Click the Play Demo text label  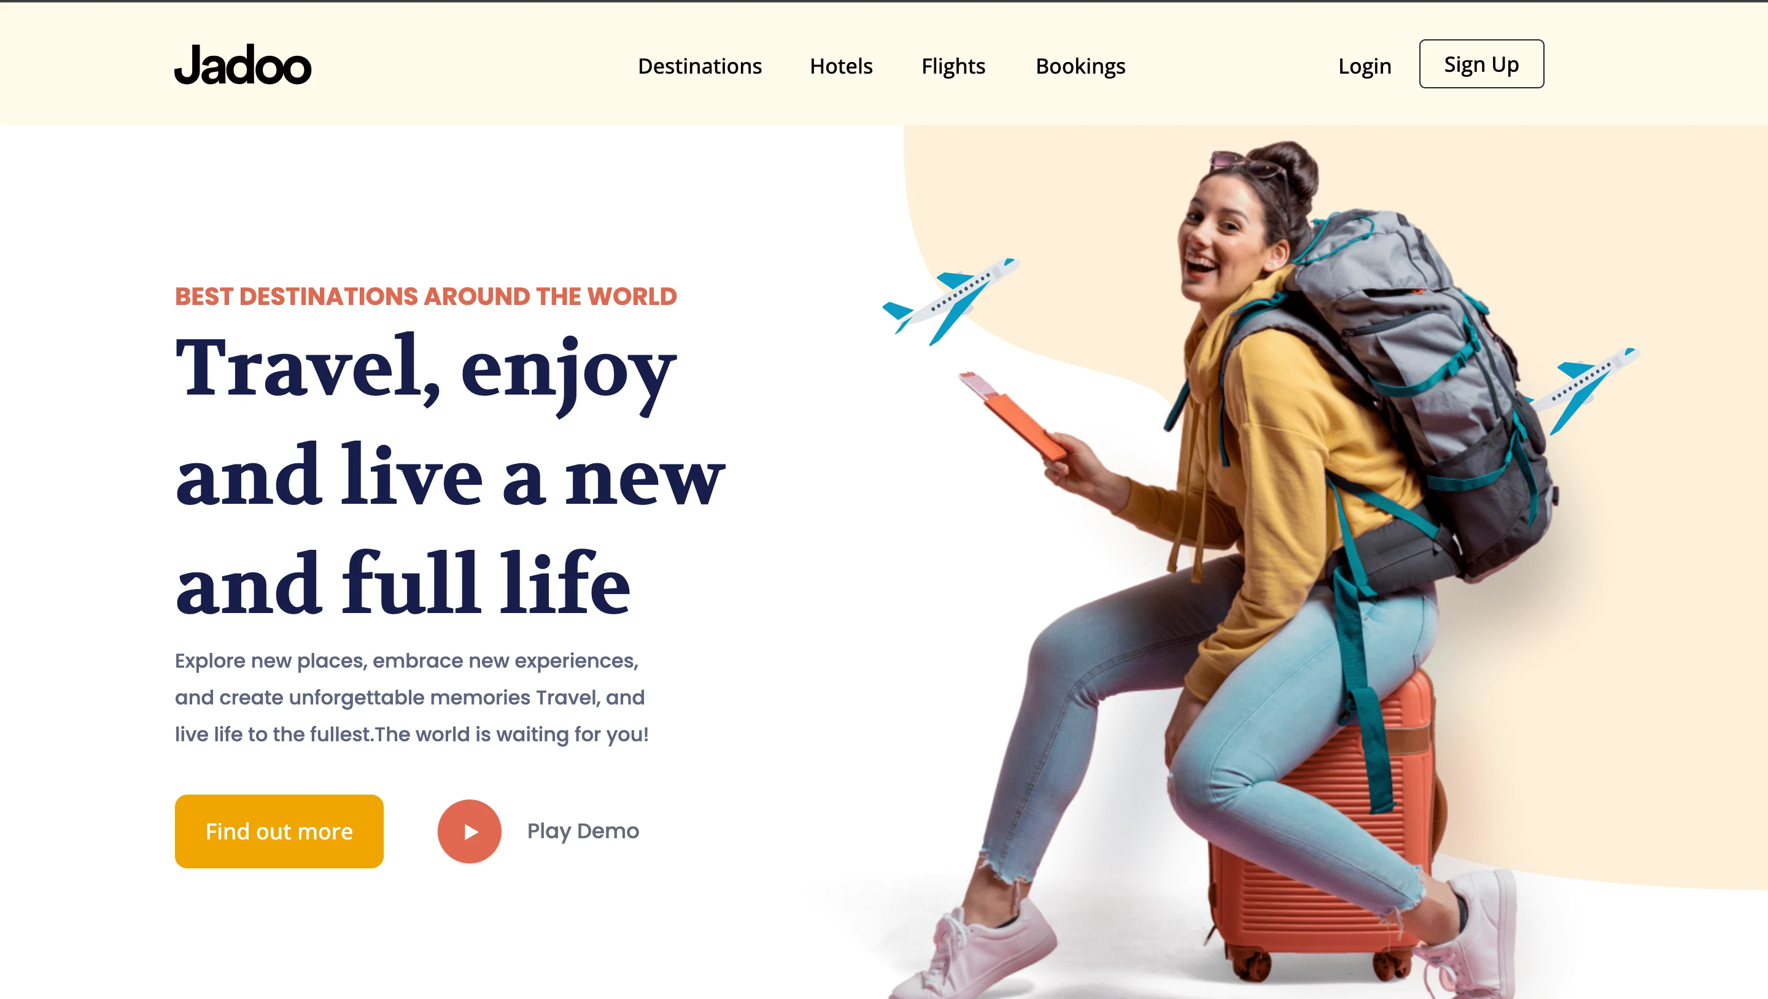coord(583,831)
